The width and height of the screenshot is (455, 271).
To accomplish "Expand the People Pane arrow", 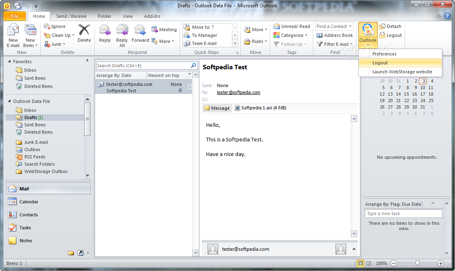I will coord(354,249).
